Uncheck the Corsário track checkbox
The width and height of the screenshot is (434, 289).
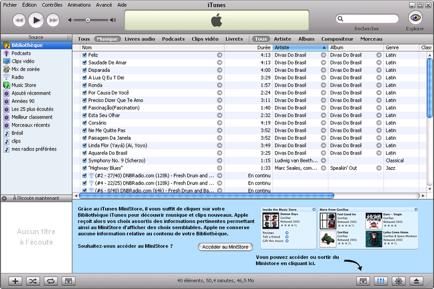coord(85,123)
